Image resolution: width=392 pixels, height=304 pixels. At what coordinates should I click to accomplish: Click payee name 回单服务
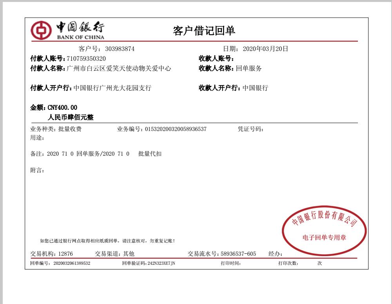[x=249, y=68]
